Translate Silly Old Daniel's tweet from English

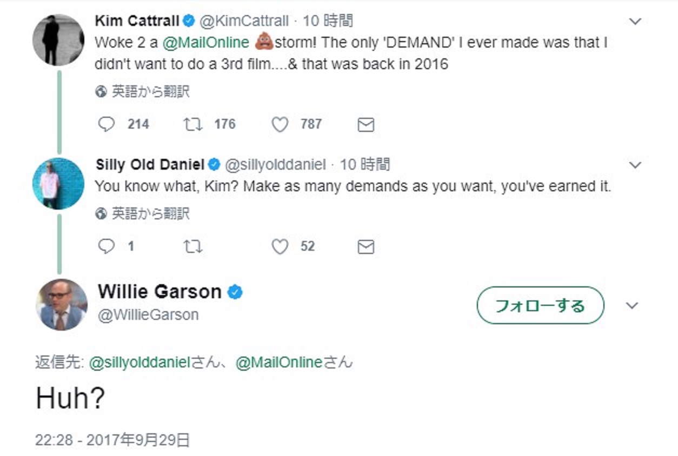143,214
